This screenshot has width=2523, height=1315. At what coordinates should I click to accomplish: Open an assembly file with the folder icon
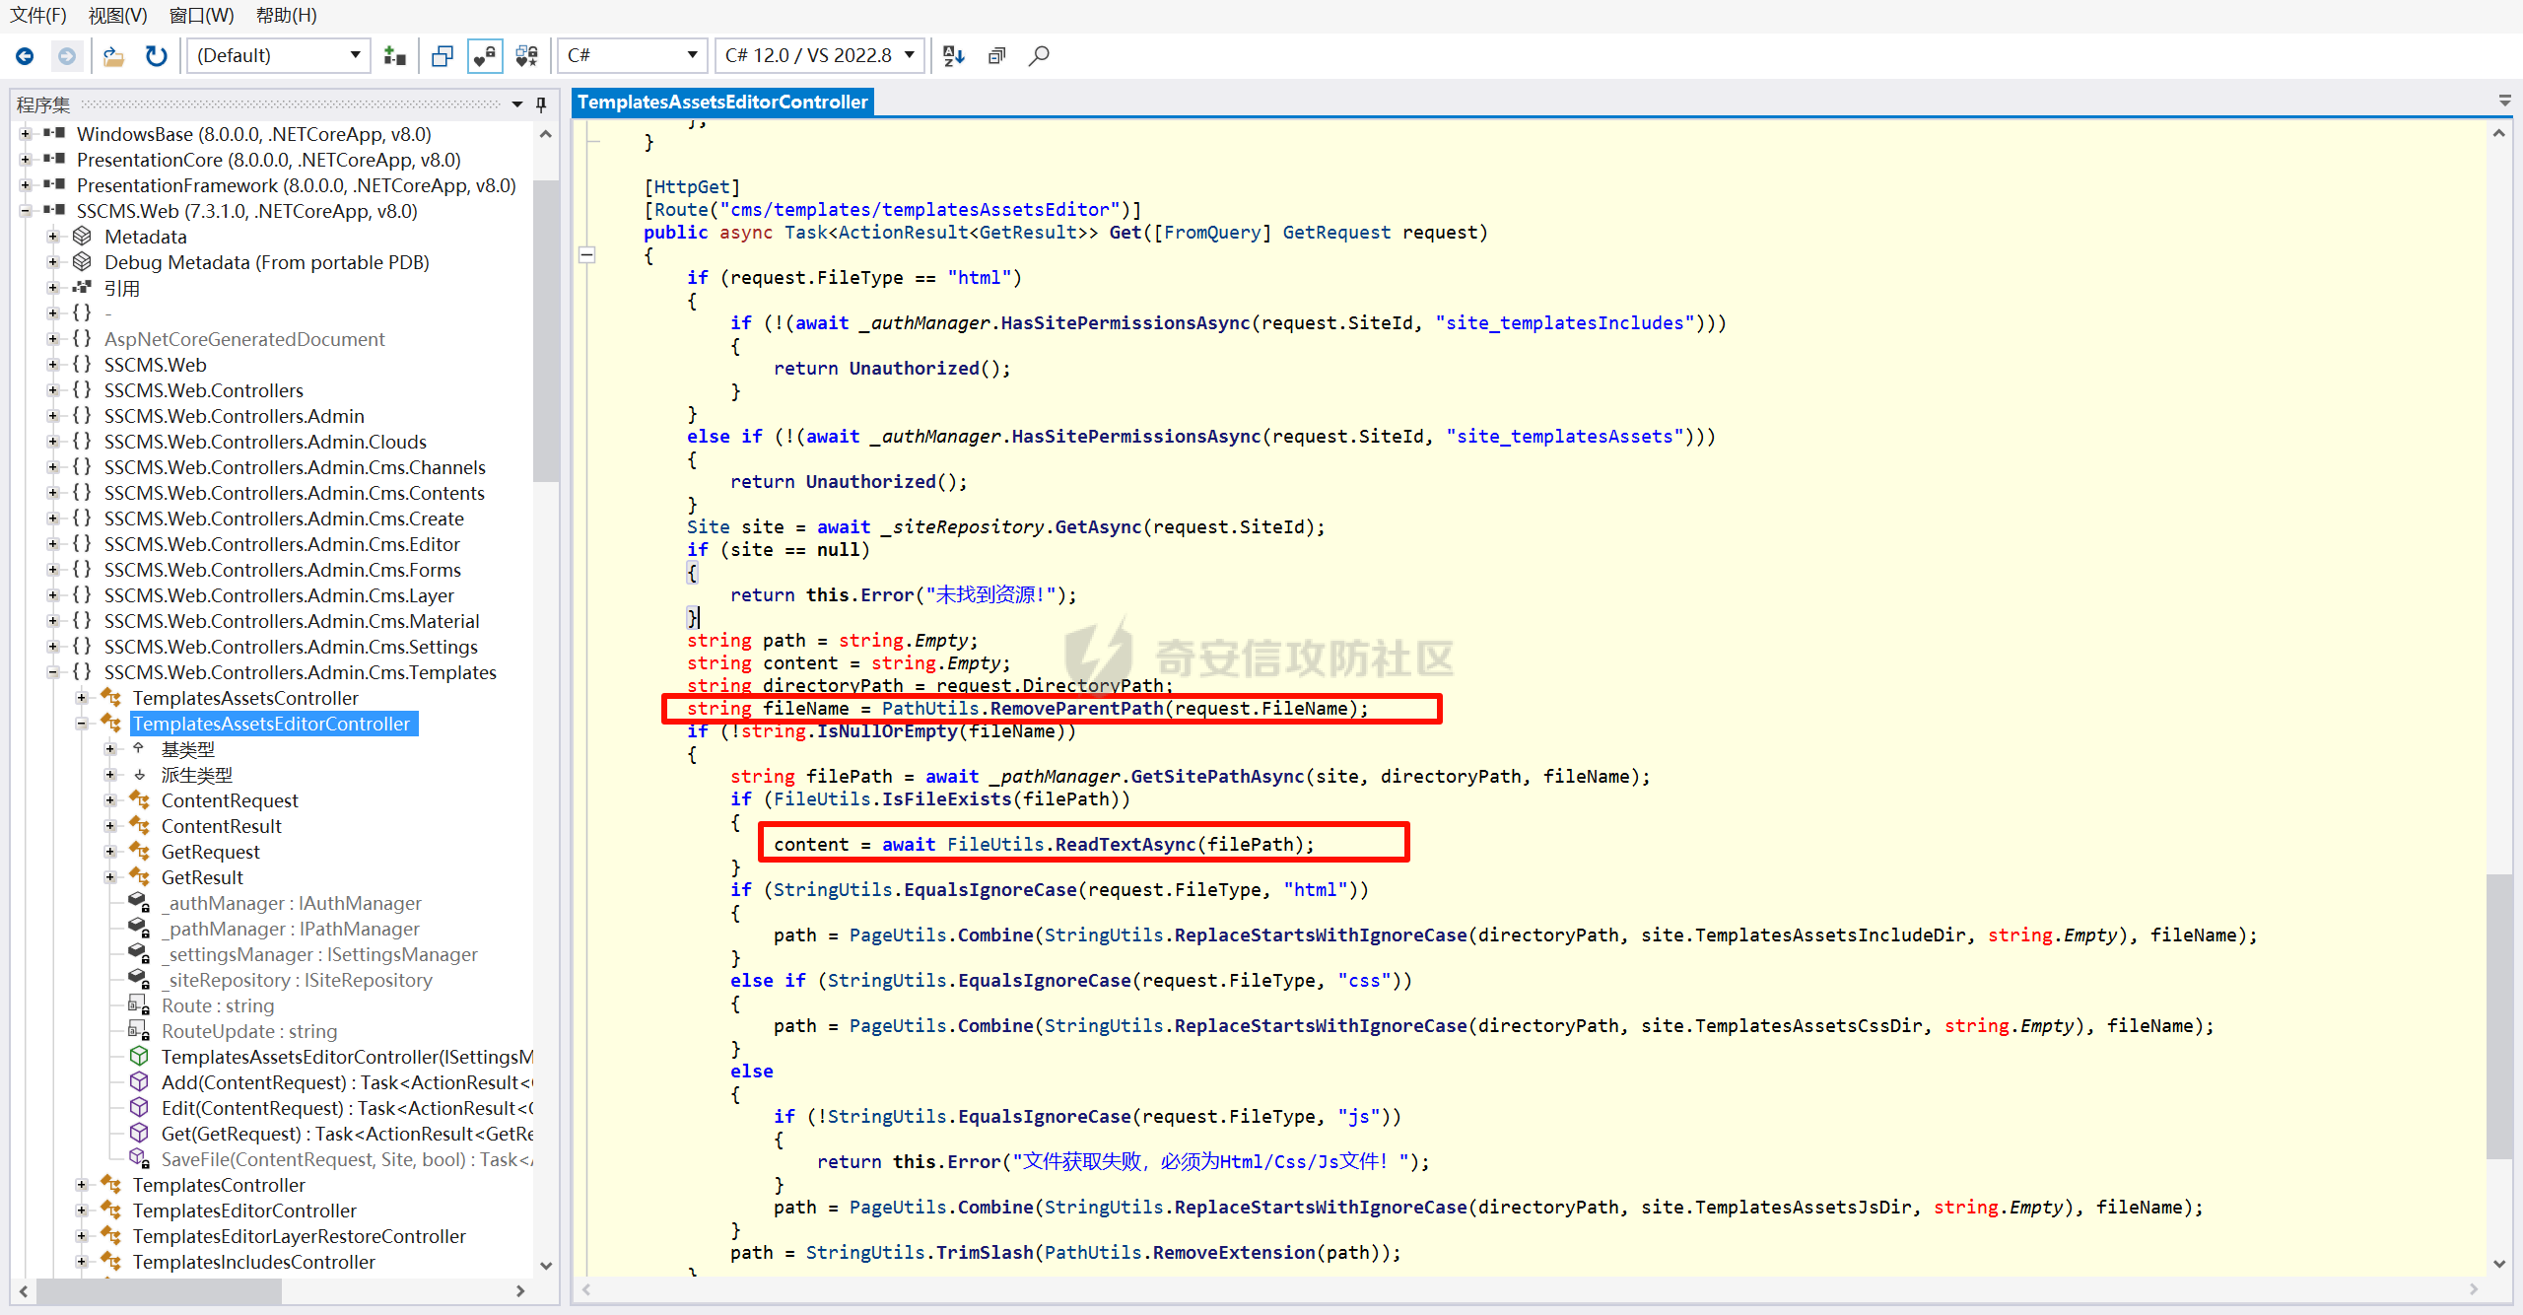[x=113, y=56]
